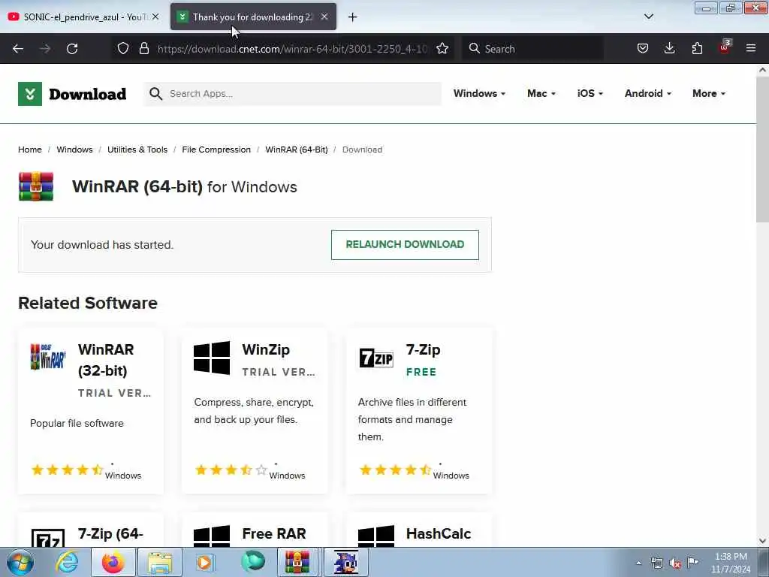Screen dimensions: 769x577
Task: Select the Thank you for downloading tab
Action: coord(253,17)
